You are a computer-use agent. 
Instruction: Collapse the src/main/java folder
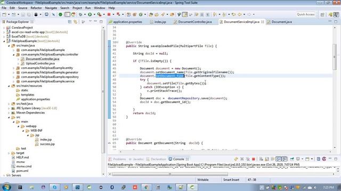(9, 46)
